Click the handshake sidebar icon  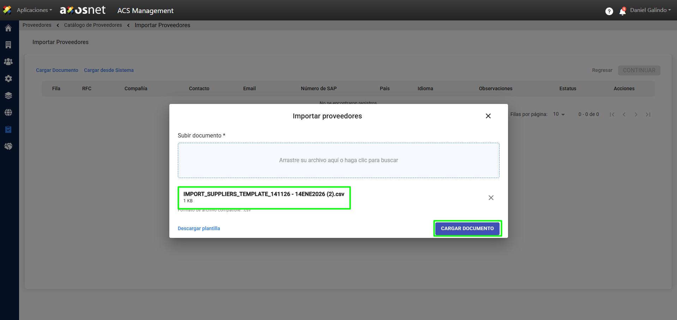coord(8,146)
